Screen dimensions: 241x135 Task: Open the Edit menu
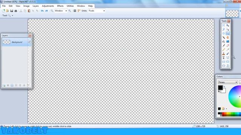coord(11,6)
